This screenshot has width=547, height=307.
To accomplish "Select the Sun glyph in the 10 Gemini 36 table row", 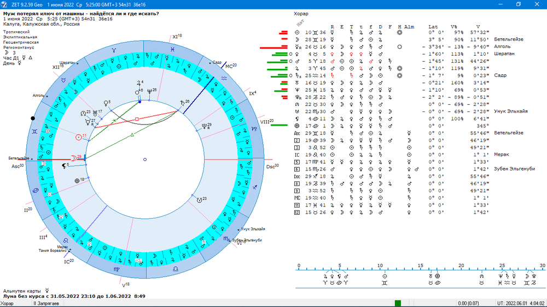I will (x=297, y=32).
